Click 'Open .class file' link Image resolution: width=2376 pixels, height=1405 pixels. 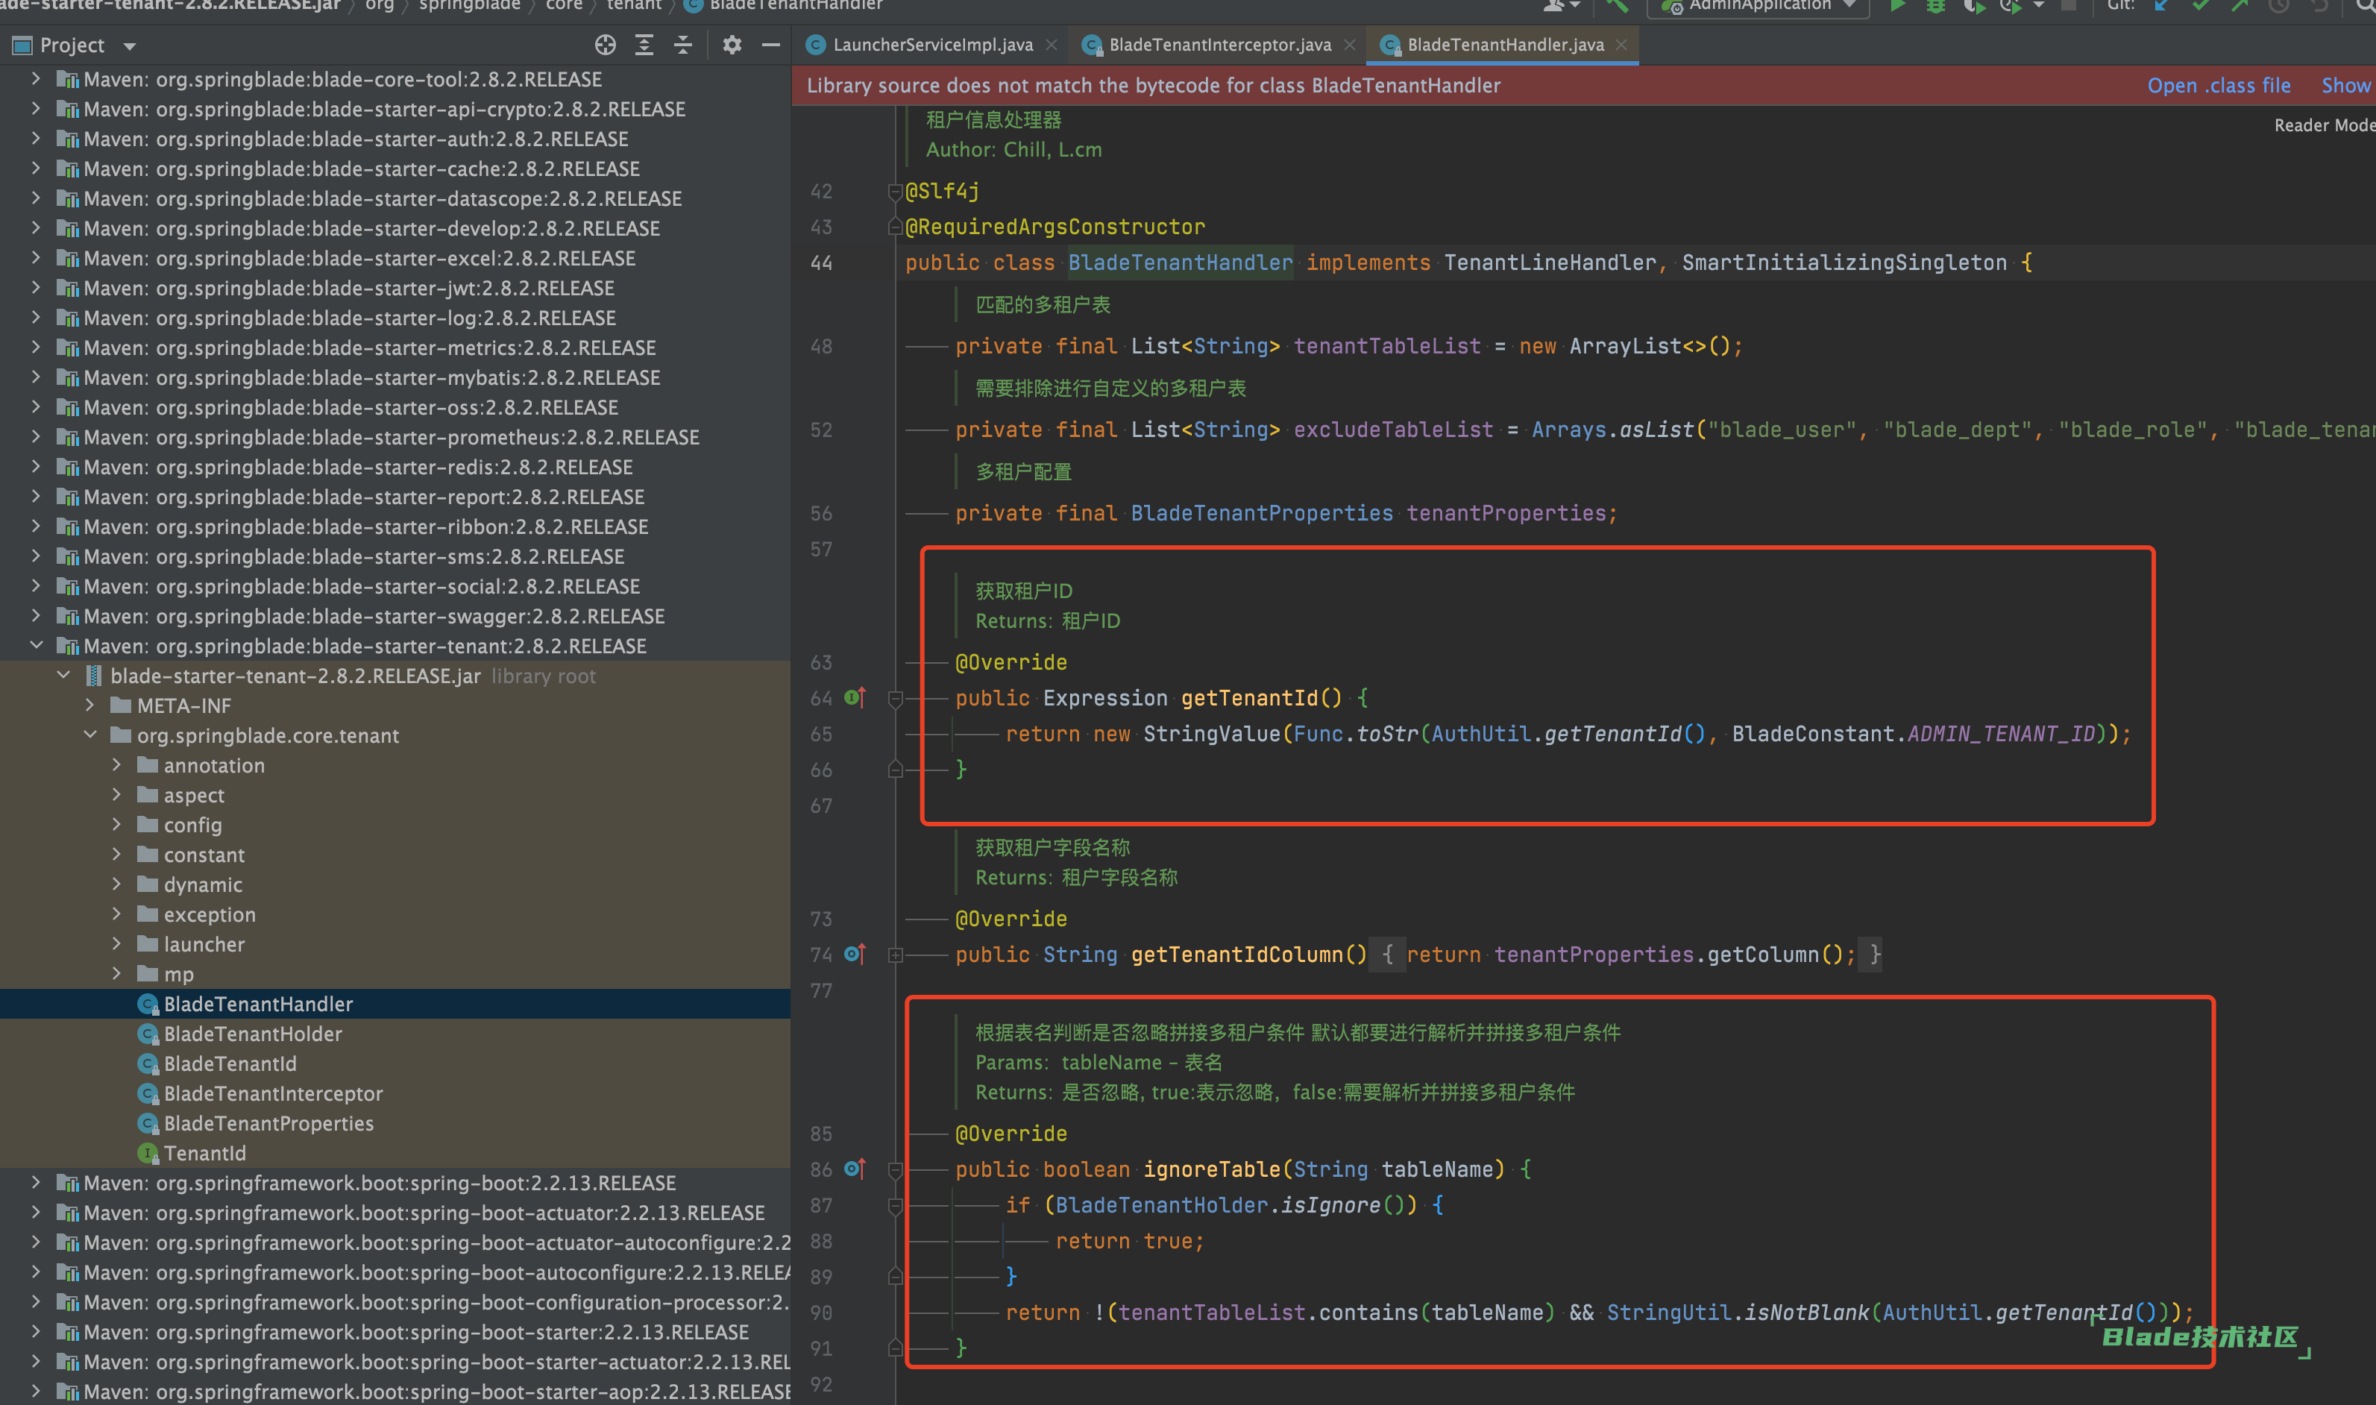pyautogui.click(x=2219, y=85)
